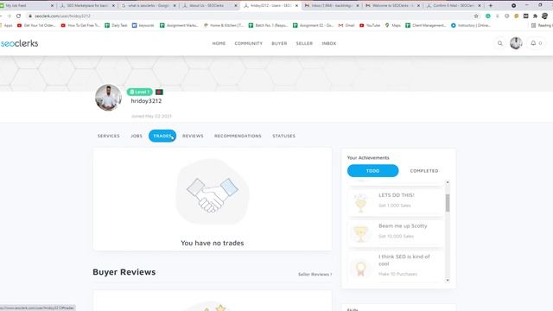
Task: Click the hridoy3212 username text
Action: click(146, 101)
